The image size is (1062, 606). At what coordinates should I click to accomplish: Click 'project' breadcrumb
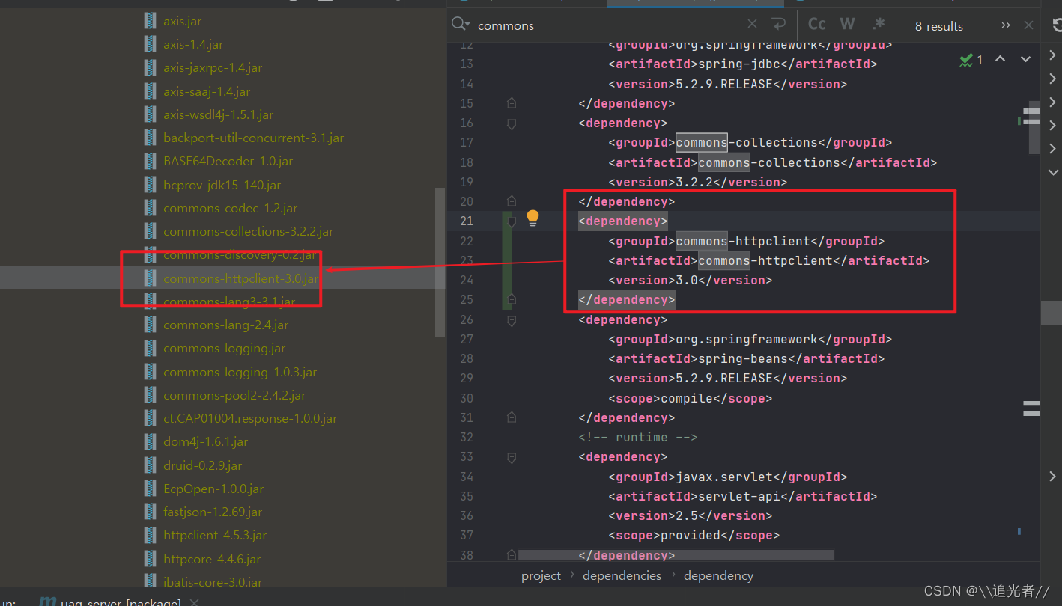click(x=541, y=575)
